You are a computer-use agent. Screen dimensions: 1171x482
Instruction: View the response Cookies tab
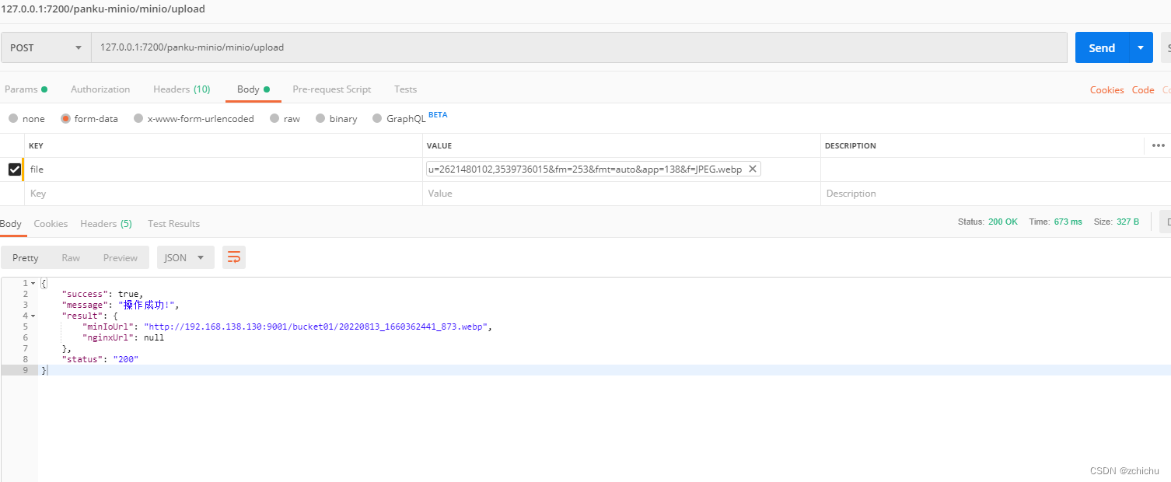pyautogui.click(x=51, y=223)
